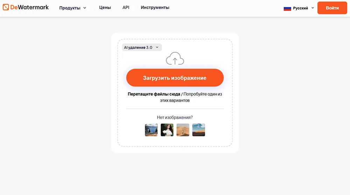Select the lake landscape sample image

point(151,130)
